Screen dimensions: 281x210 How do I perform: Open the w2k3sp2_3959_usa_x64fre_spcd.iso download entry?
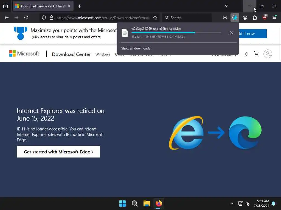pyautogui.click(x=172, y=33)
